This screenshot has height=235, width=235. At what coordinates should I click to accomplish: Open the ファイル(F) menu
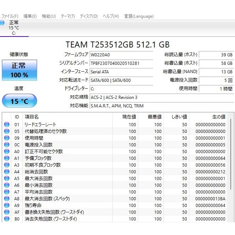pyautogui.click(x=10, y=16)
